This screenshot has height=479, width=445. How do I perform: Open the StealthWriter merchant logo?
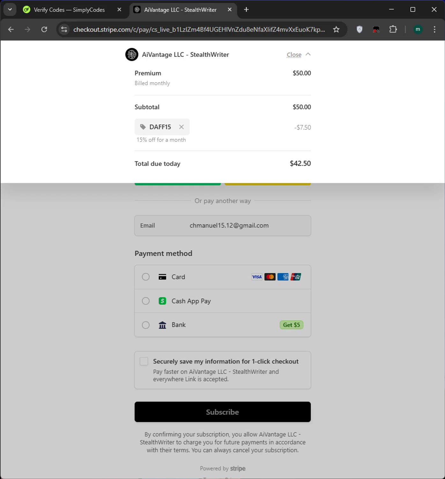131,55
